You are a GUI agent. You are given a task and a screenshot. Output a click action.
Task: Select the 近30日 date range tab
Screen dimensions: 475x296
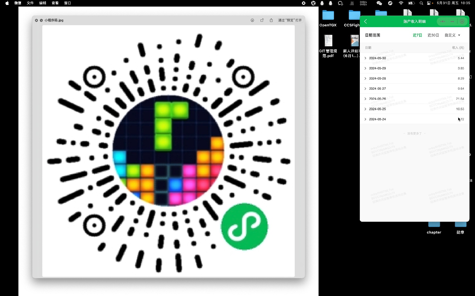pos(433,35)
